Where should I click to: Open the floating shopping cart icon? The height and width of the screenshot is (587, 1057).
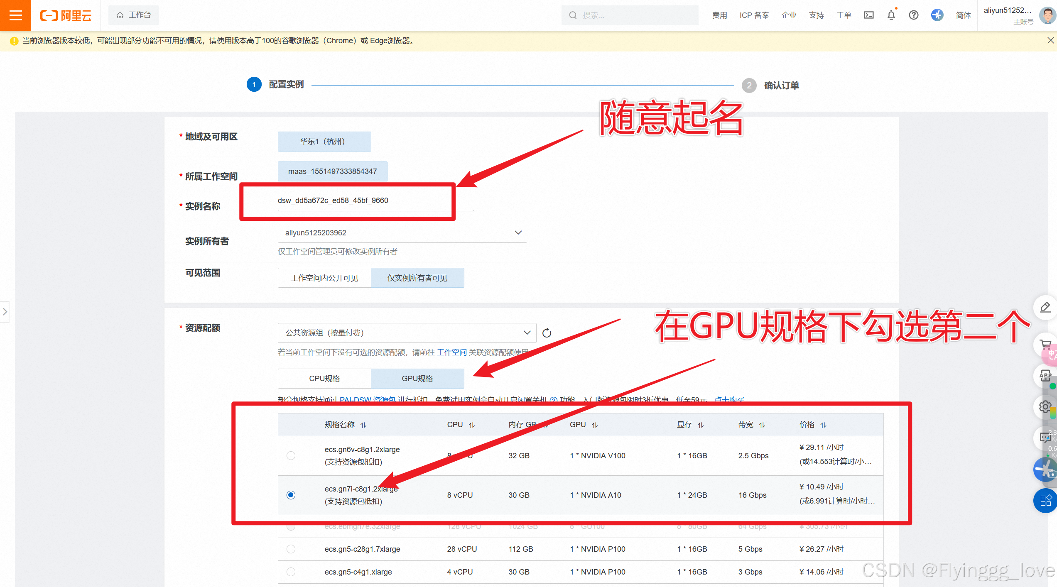[1045, 344]
